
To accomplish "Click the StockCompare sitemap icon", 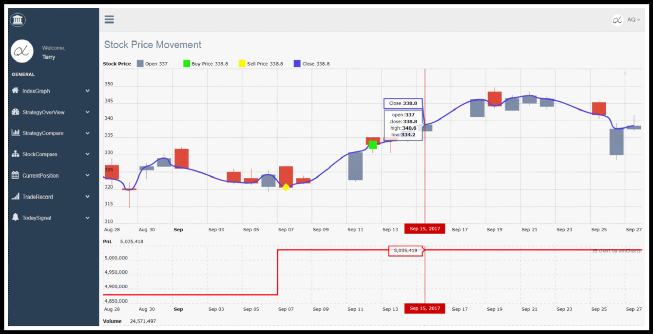I will pos(16,154).
